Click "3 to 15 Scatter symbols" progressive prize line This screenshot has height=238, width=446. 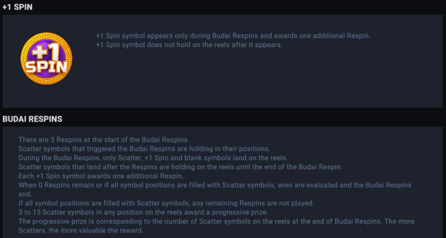(x=143, y=213)
